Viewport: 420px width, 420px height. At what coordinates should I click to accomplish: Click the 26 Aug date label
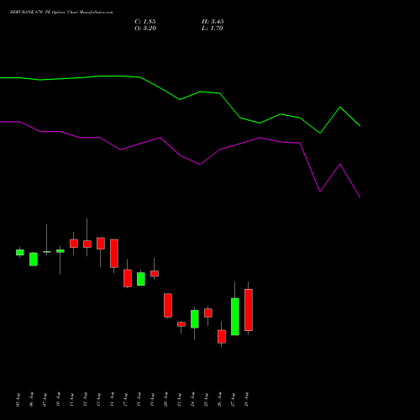(219, 400)
